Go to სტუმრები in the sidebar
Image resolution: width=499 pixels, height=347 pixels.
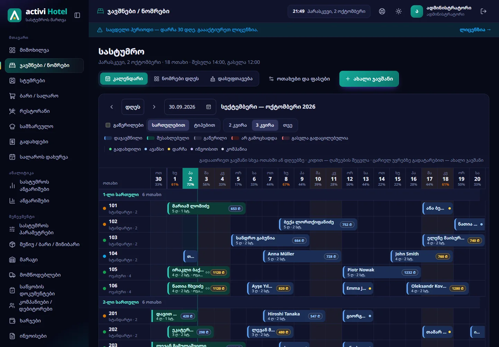[x=44, y=81]
